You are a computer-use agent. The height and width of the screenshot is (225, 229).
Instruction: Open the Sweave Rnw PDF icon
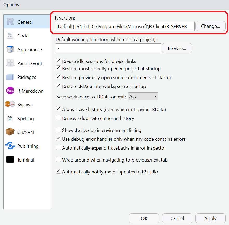[10, 104]
